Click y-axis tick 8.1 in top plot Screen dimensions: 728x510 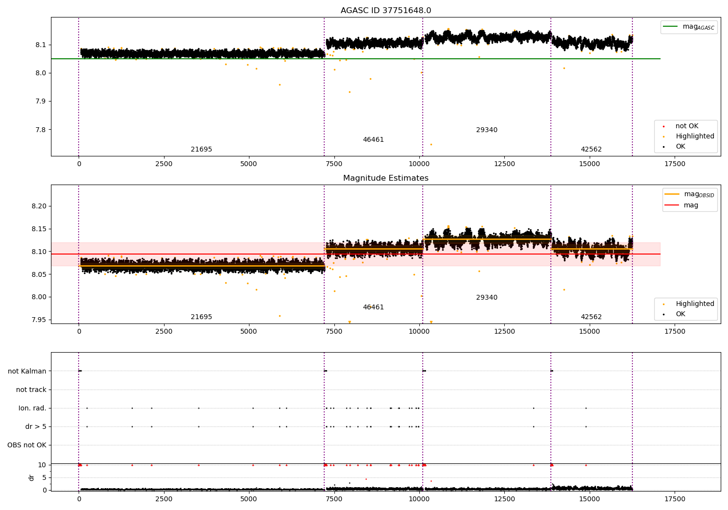click(x=40, y=45)
